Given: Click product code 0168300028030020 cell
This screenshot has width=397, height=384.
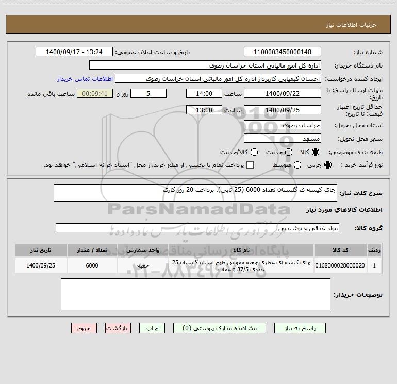Looking at the screenshot, I should point(340,265).
